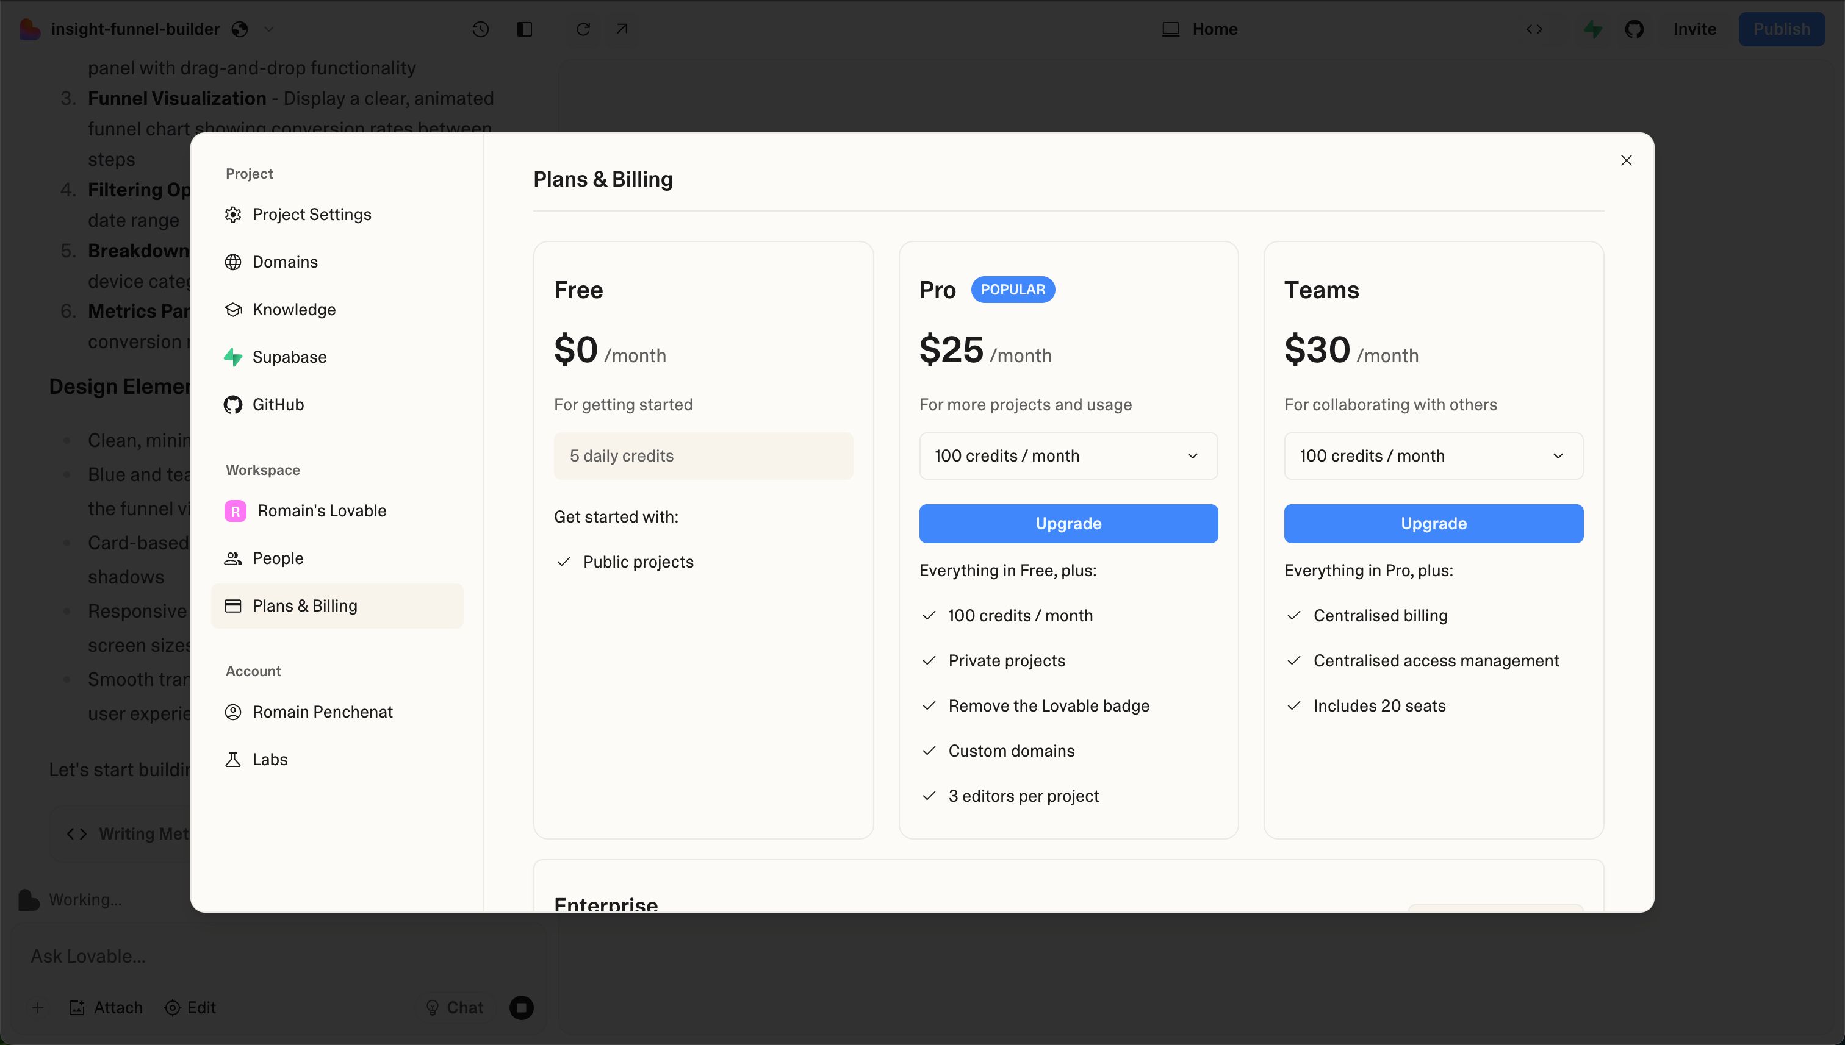Click the Knowledge graduation cap icon
The height and width of the screenshot is (1045, 1845).
click(232, 309)
